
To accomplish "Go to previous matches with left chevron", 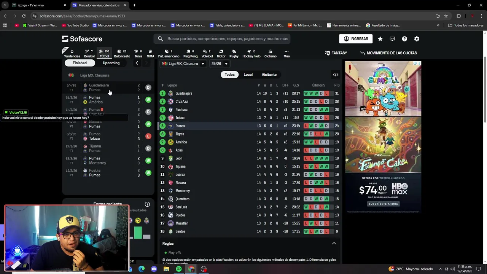I will point(137,63).
